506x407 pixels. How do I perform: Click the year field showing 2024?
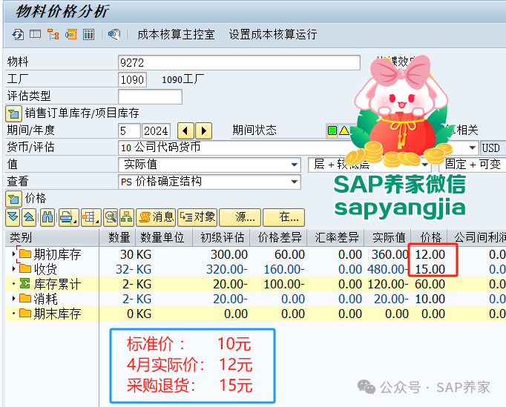point(156,130)
